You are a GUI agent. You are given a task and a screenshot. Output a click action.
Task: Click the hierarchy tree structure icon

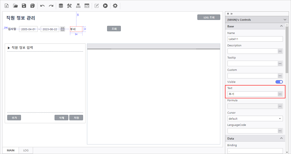point(78,6)
